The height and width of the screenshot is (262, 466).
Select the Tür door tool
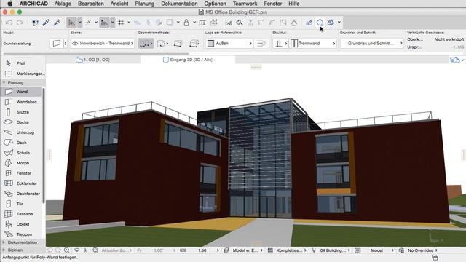click(21, 204)
